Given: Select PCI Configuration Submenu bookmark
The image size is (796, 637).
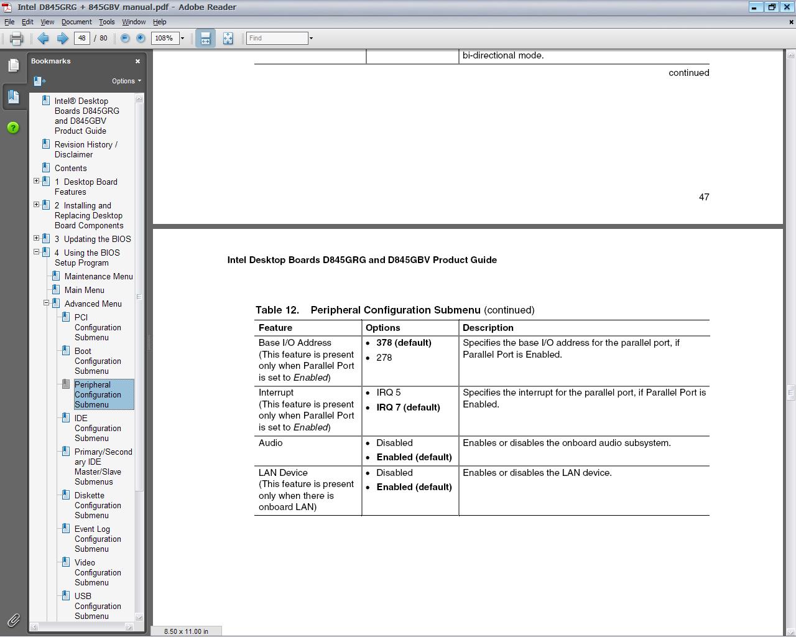Looking at the screenshot, I should pos(98,327).
